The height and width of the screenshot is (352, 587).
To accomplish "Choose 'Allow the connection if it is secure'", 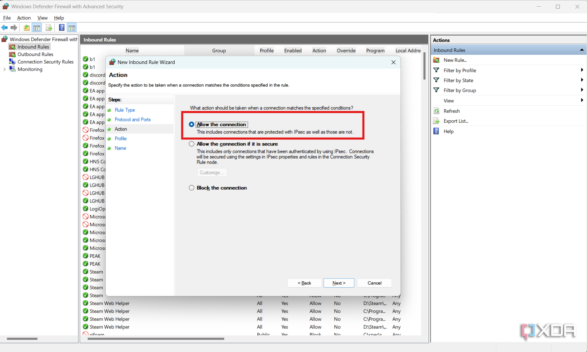I will [191, 144].
